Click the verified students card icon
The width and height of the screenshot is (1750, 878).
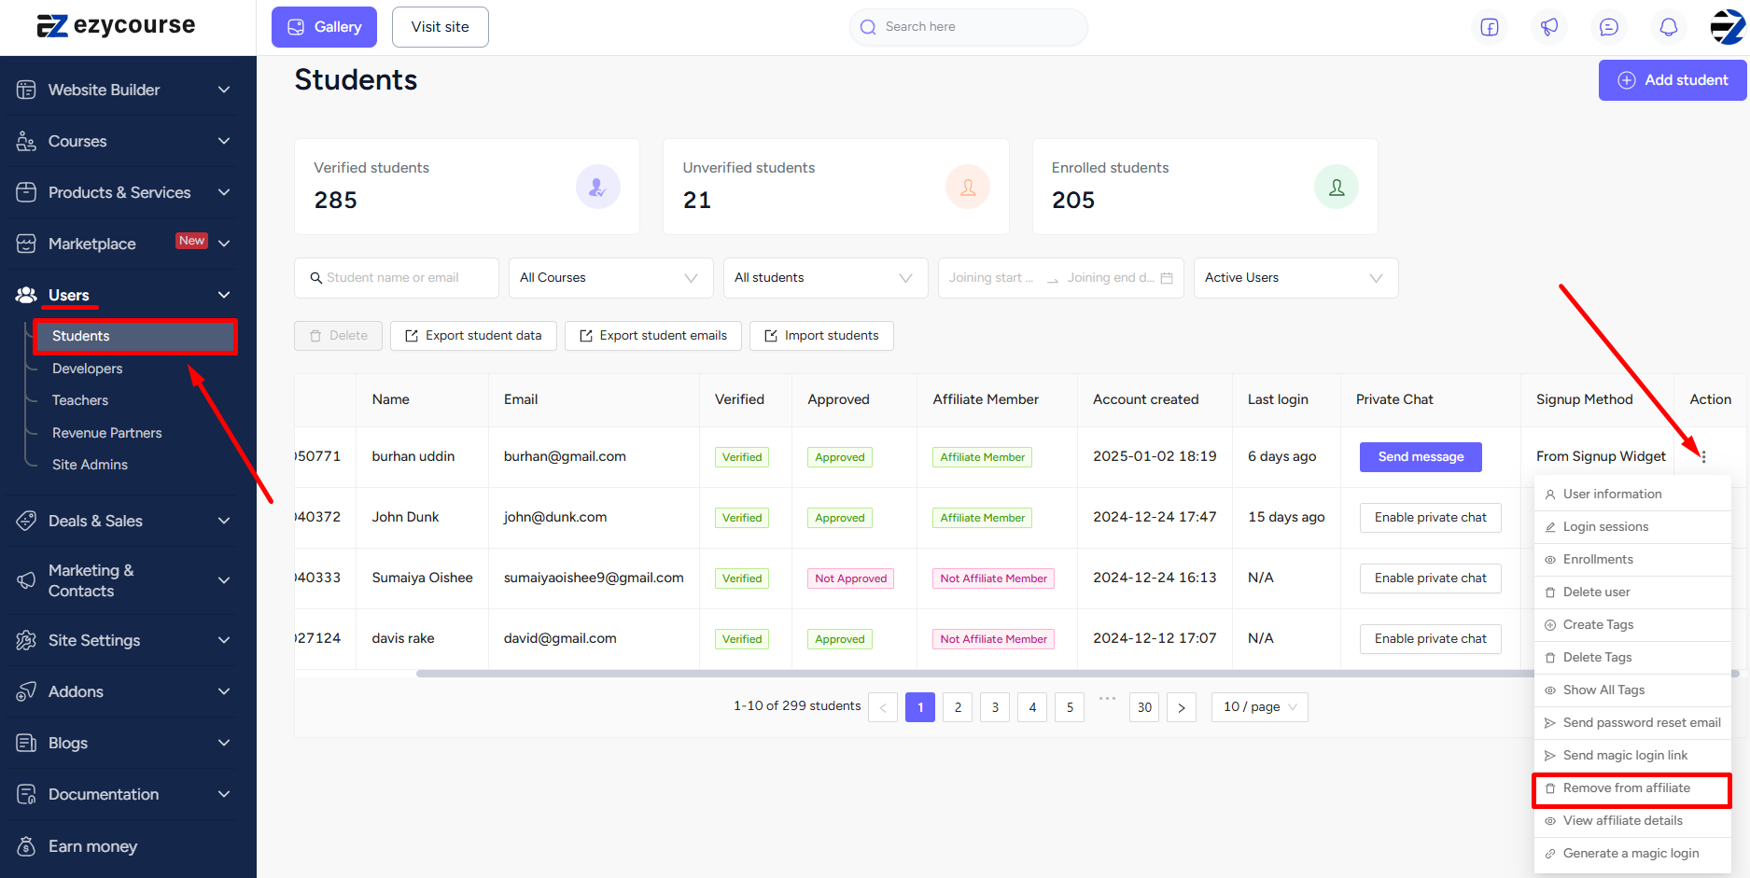pyautogui.click(x=598, y=187)
